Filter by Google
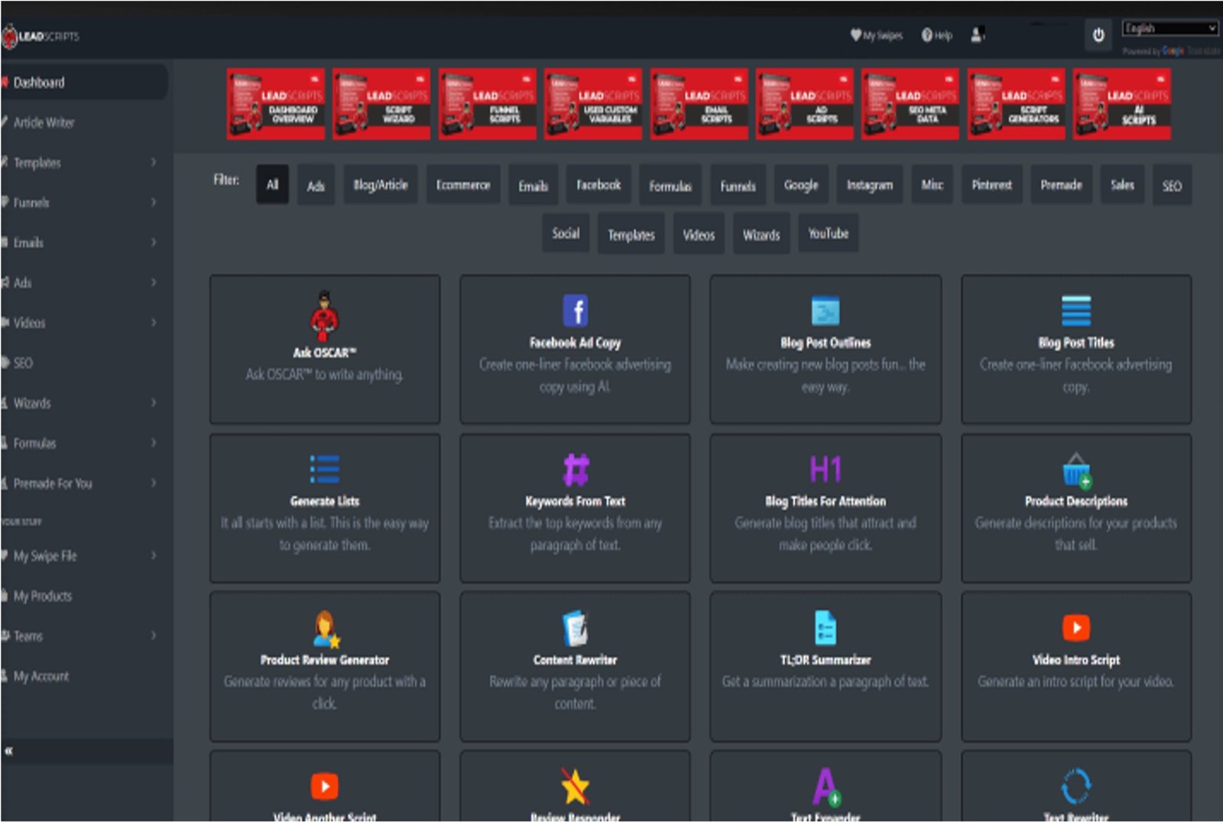 pos(801,185)
